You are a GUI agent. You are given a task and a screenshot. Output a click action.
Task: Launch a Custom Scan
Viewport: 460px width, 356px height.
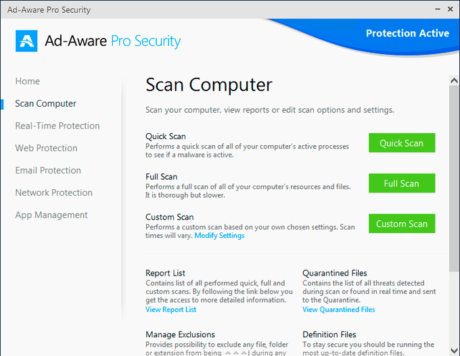[401, 224]
